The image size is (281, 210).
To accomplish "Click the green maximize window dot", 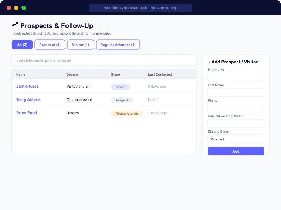I will point(24,8).
